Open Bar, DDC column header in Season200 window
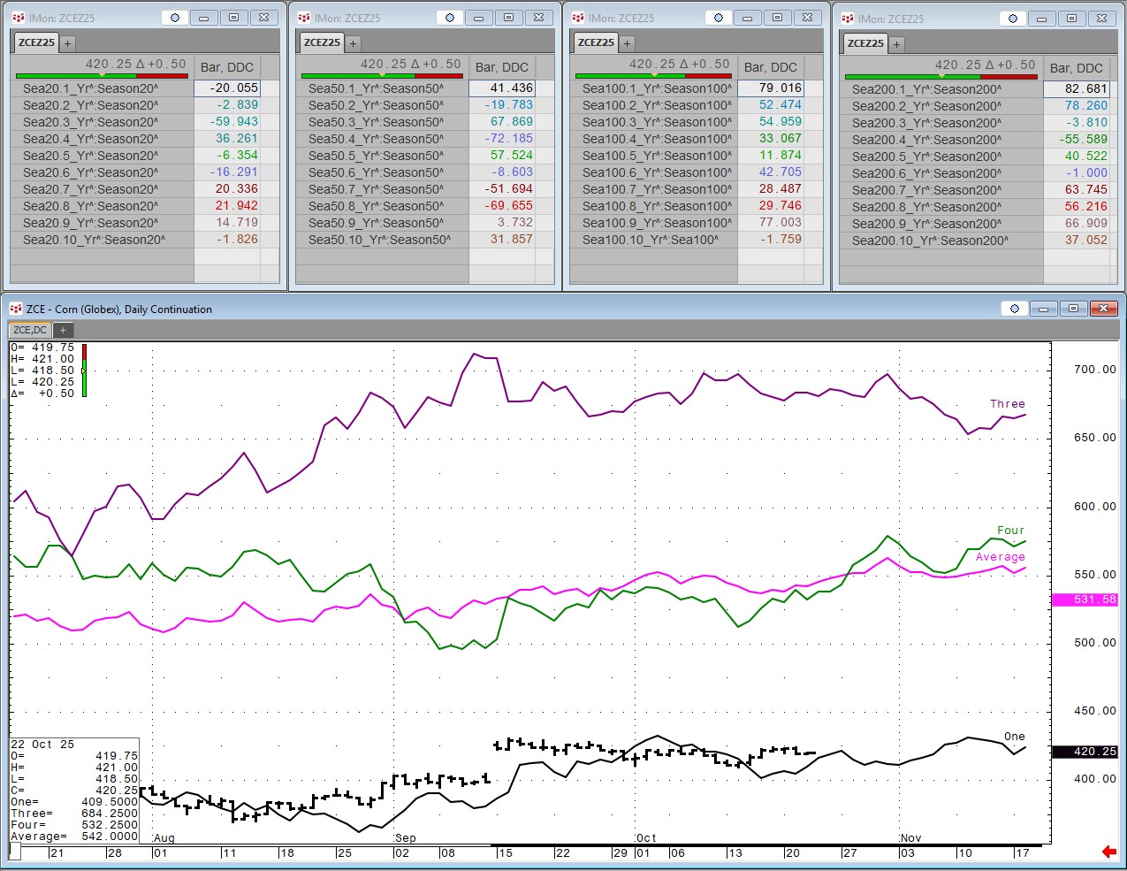Viewport: 1127px width, 871px height. (x=1076, y=68)
